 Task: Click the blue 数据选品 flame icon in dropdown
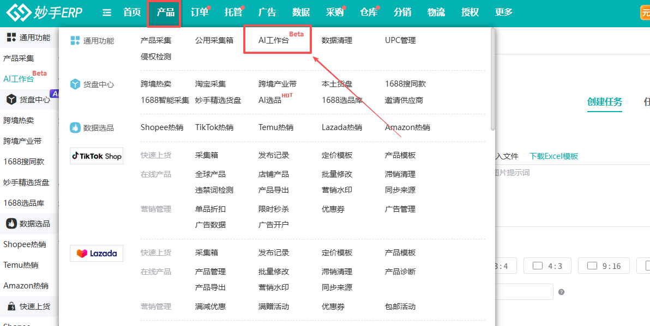click(75, 127)
